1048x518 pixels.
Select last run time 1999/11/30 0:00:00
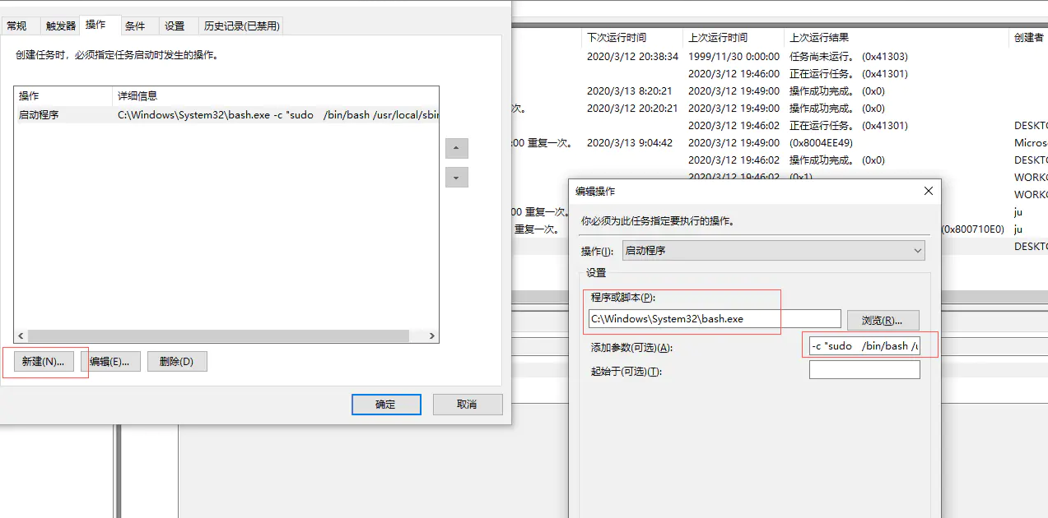734,57
